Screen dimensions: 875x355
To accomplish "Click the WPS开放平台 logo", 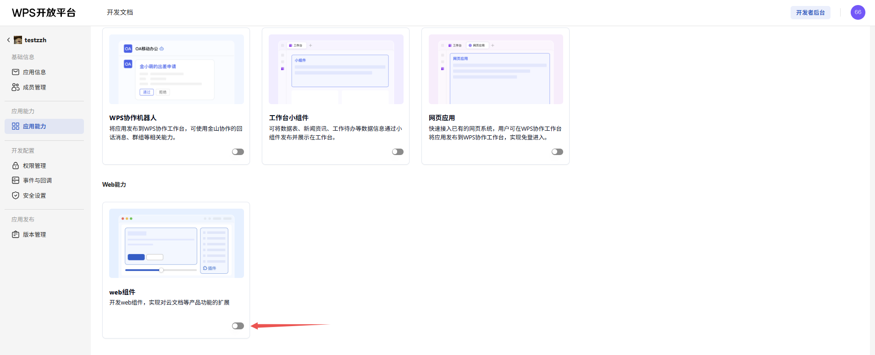I will click(x=44, y=13).
